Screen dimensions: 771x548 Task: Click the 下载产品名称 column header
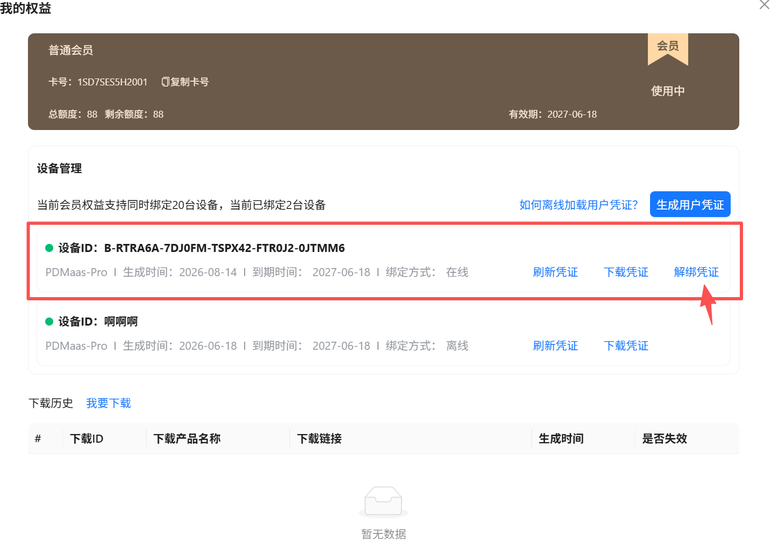187,438
